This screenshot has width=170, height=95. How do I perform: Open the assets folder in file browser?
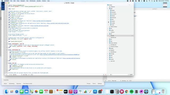pyautogui.click(x=113, y=10)
